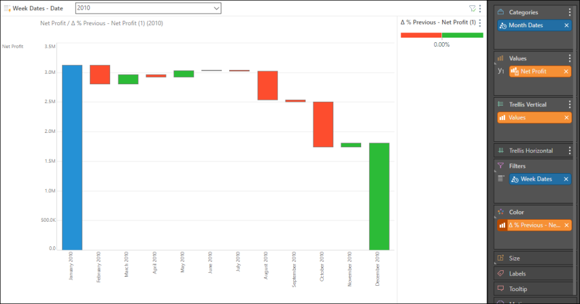Select the green December 2010 bar

(x=379, y=196)
